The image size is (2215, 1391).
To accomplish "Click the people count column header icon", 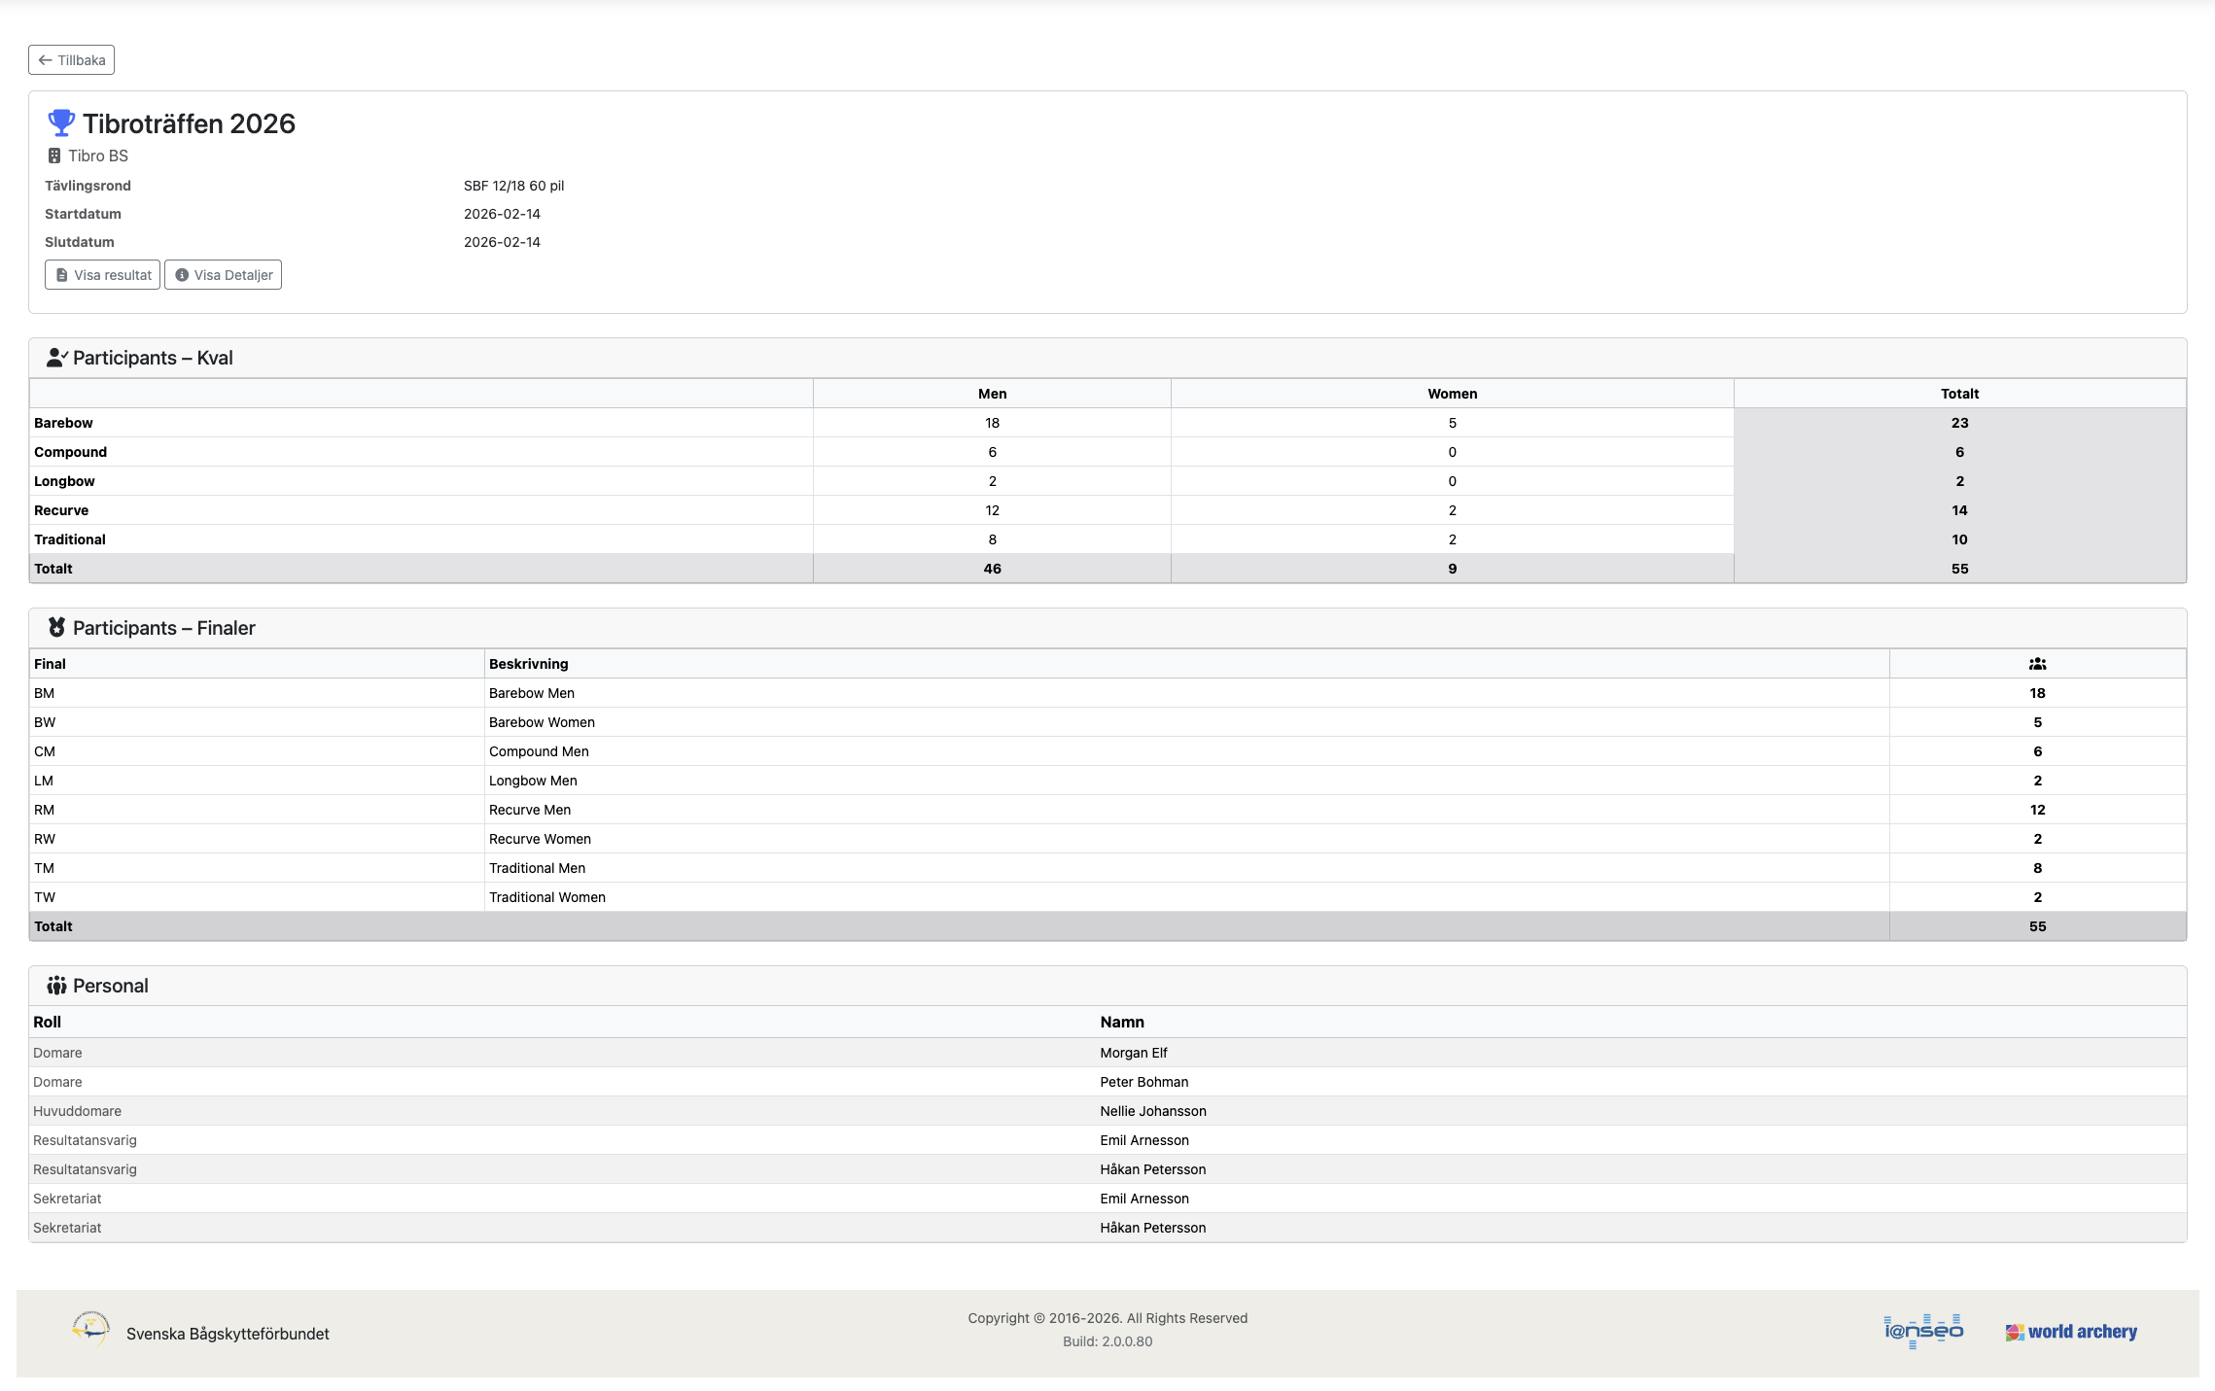I will [2037, 664].
